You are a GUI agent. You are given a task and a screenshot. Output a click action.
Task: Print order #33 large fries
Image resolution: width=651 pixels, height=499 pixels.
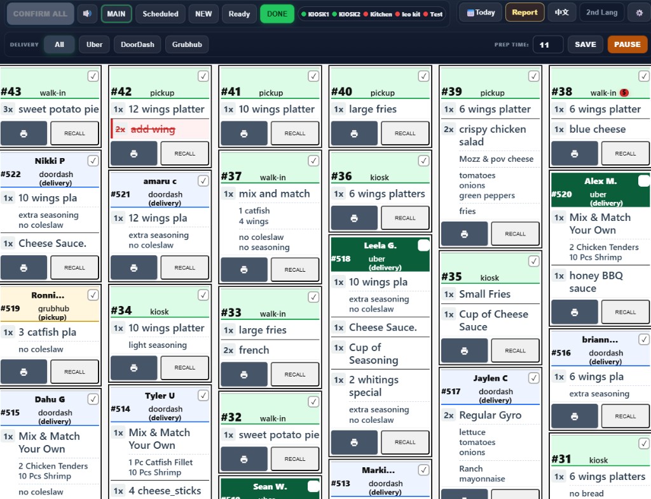point(244,375)
